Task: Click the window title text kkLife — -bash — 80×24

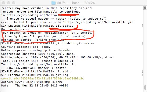Action: point(76,3)
